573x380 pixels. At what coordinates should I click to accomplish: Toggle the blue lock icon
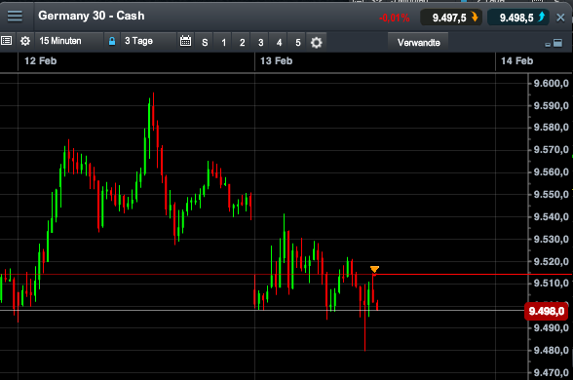tap(112, 41)
